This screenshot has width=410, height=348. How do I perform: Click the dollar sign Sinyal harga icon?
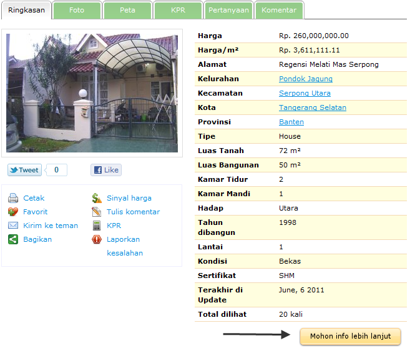[x=97, y=198]
